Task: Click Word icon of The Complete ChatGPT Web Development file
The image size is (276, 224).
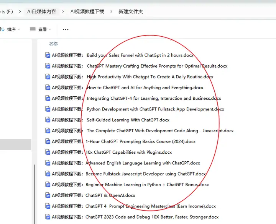Action: point(48,131)
